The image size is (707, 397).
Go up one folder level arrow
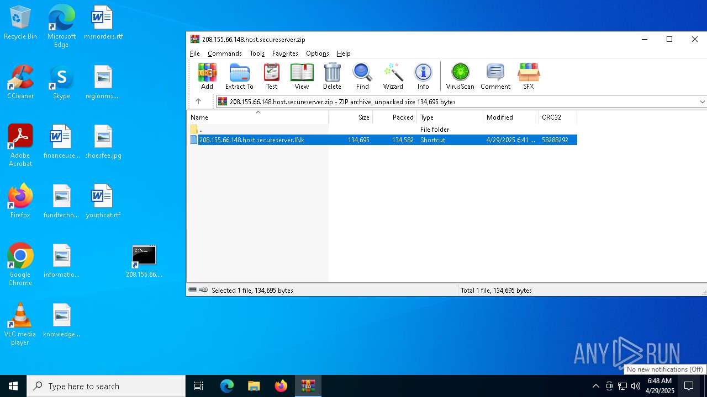coord(198,101)
